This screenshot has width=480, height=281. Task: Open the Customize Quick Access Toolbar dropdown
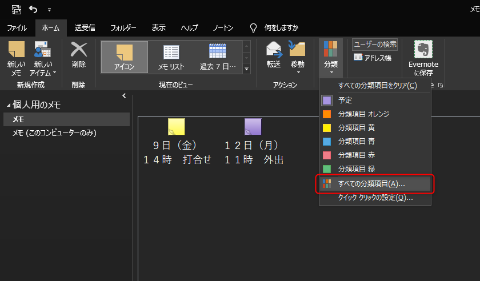pyautogui.click(x=49, y=10)
